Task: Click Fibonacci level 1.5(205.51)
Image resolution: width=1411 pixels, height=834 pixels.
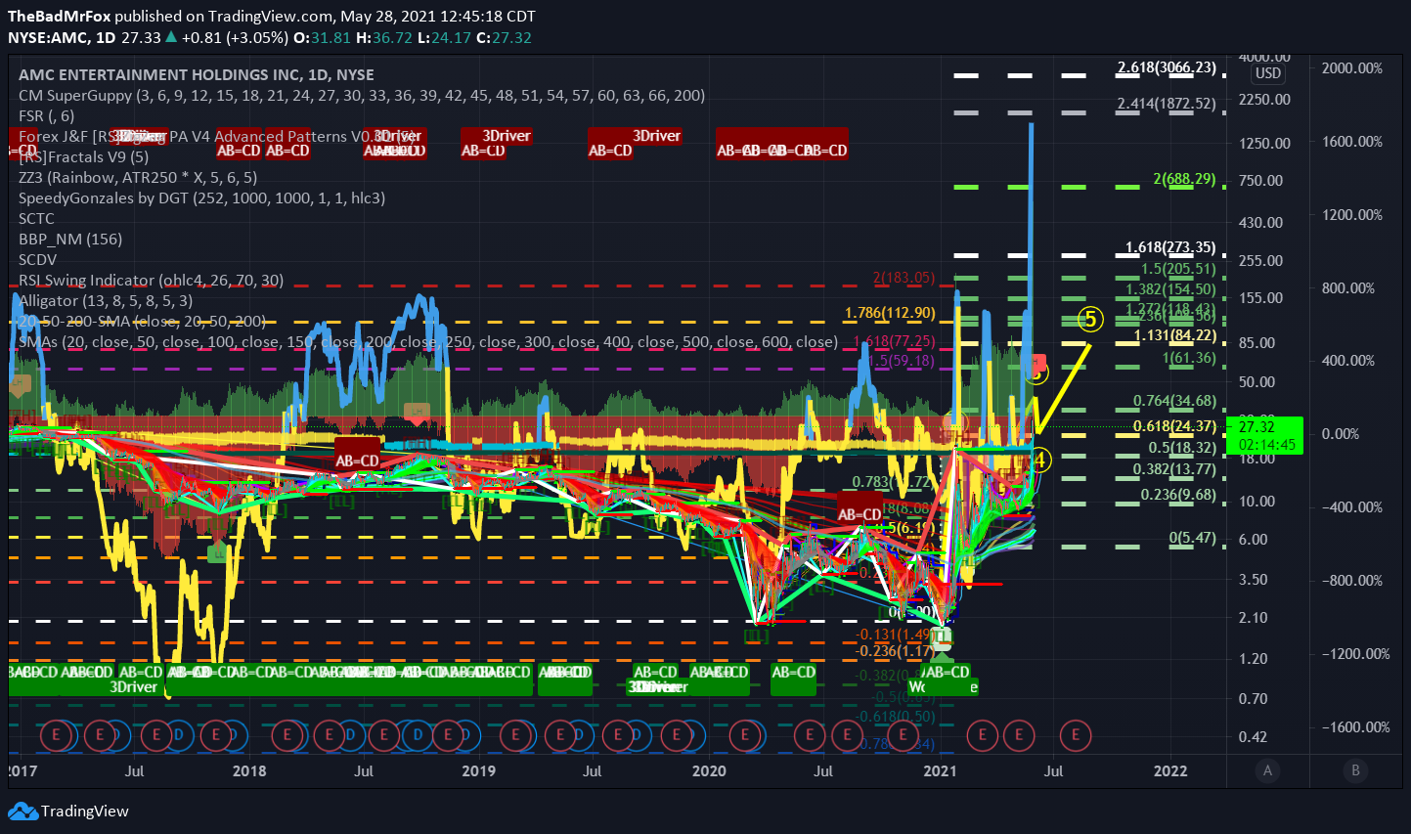Action: [x=1179, y=269]
